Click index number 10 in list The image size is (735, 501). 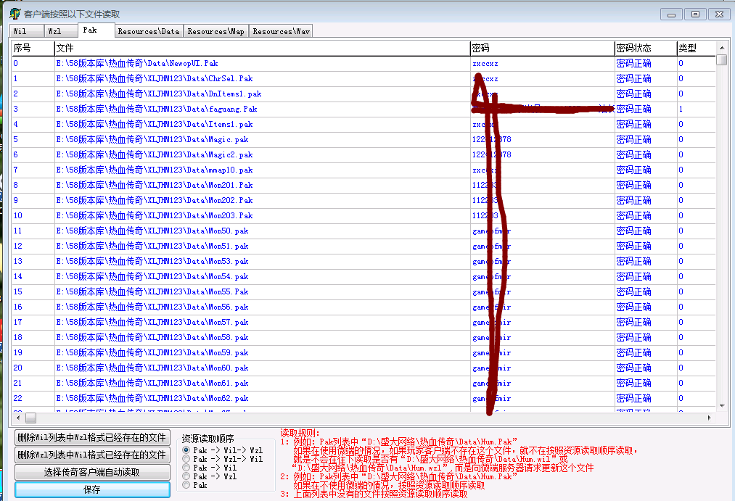coord(18,215)
